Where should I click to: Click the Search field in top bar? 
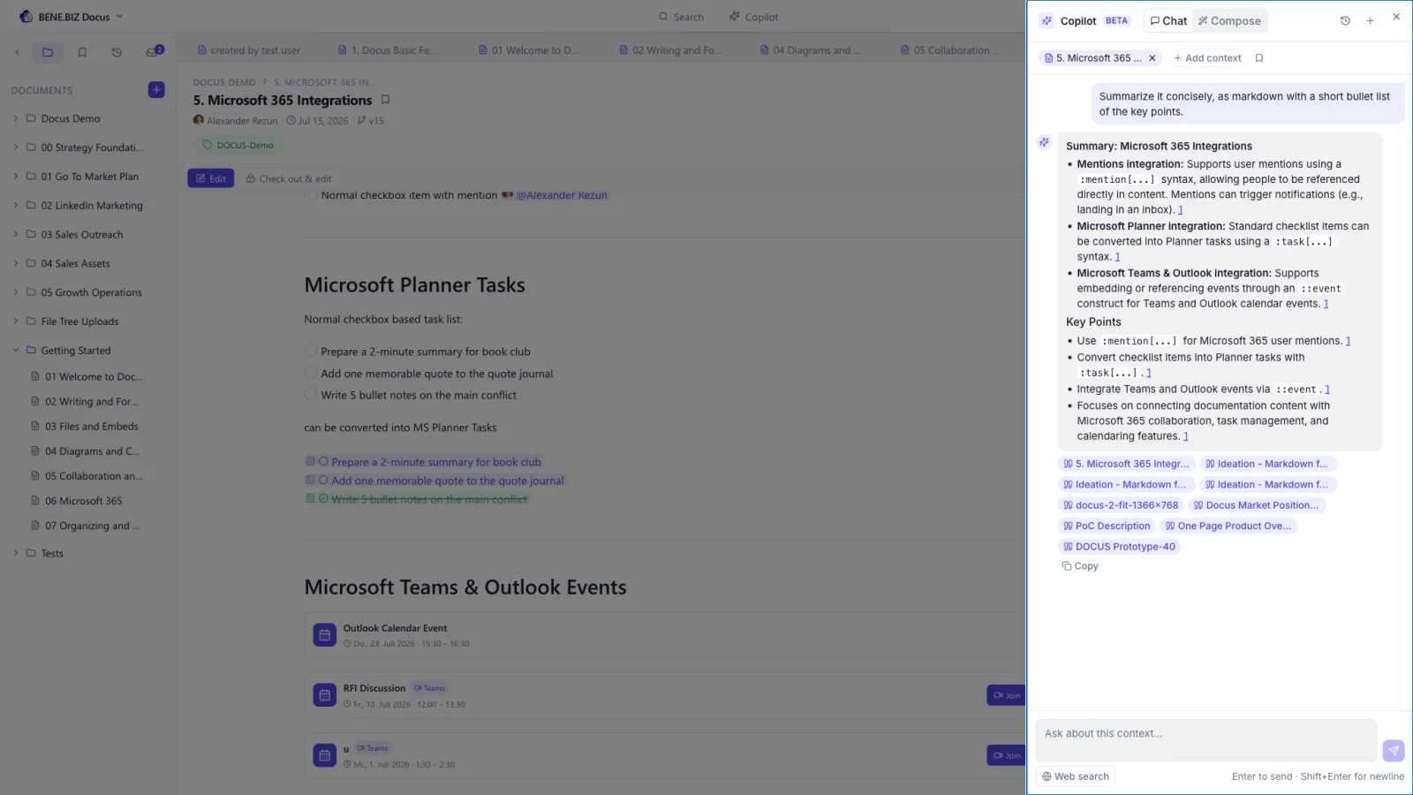pyautogui.click(x=682, y=17)
